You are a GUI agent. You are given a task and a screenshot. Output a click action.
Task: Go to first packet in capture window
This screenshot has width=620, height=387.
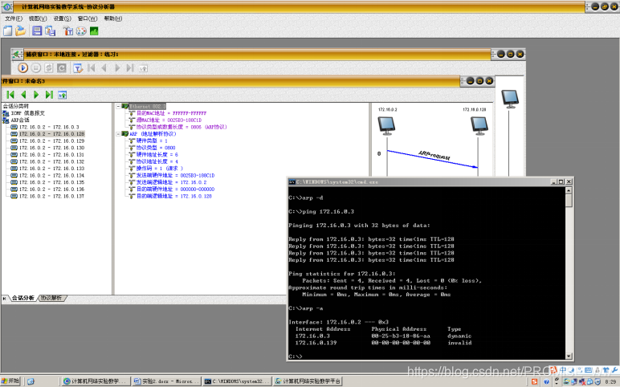(92, 68)
